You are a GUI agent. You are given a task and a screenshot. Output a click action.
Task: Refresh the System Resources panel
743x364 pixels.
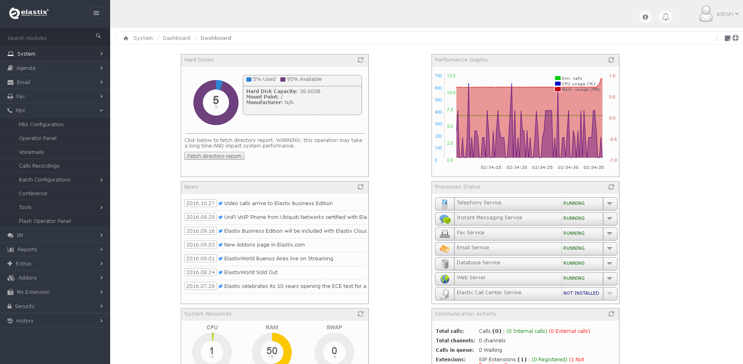(360, 314)
